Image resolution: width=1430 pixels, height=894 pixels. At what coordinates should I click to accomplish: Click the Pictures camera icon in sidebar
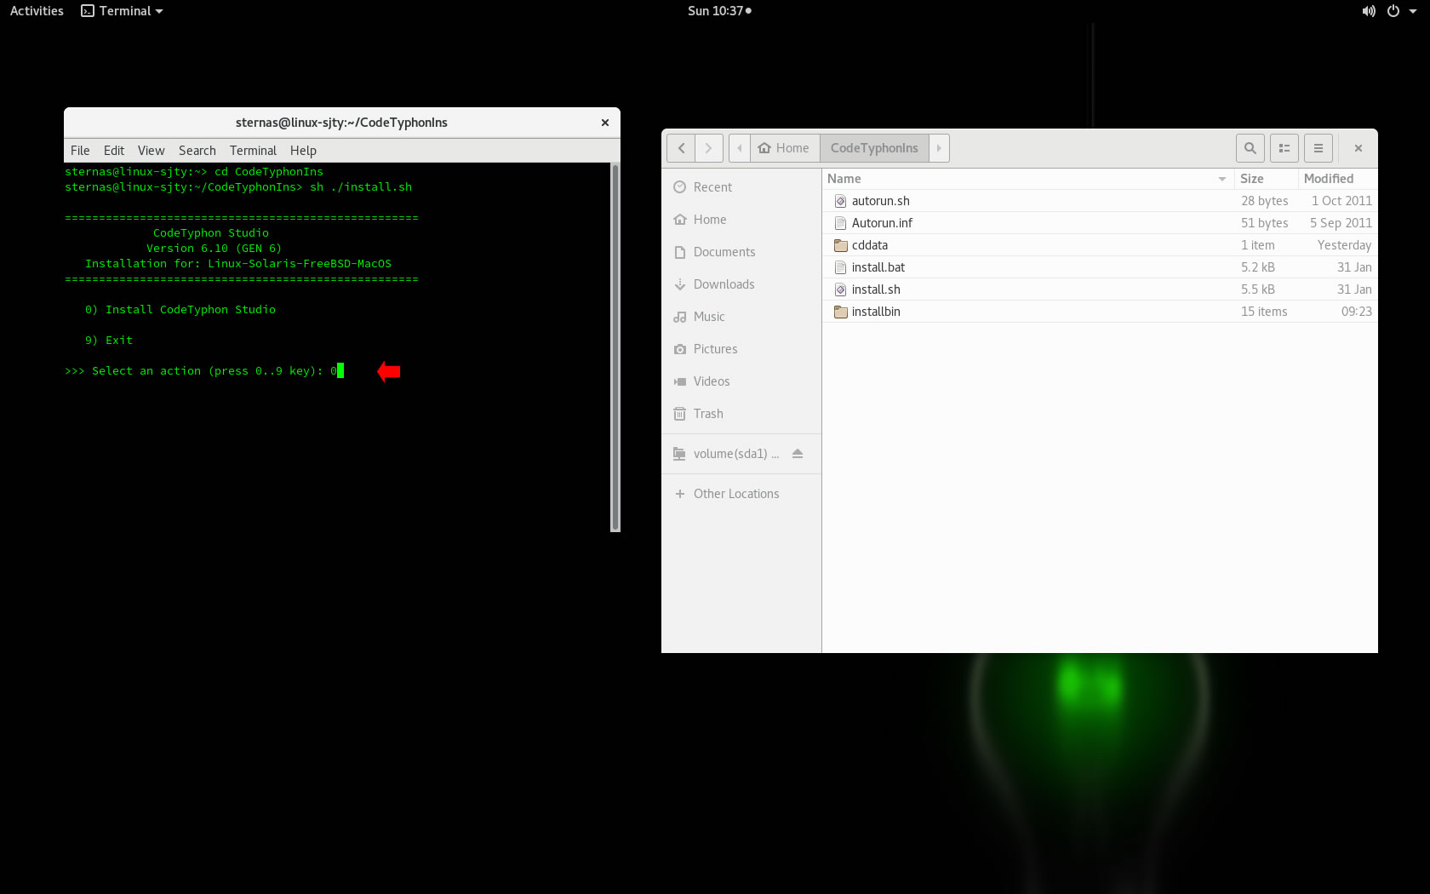[679, 349]
